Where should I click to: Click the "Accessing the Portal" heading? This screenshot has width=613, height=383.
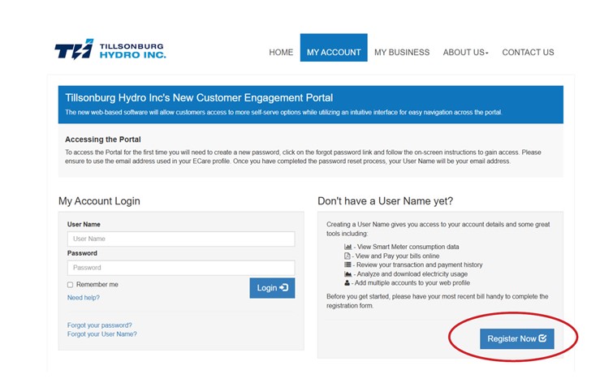pyautogui.click(x=103, y=140)
